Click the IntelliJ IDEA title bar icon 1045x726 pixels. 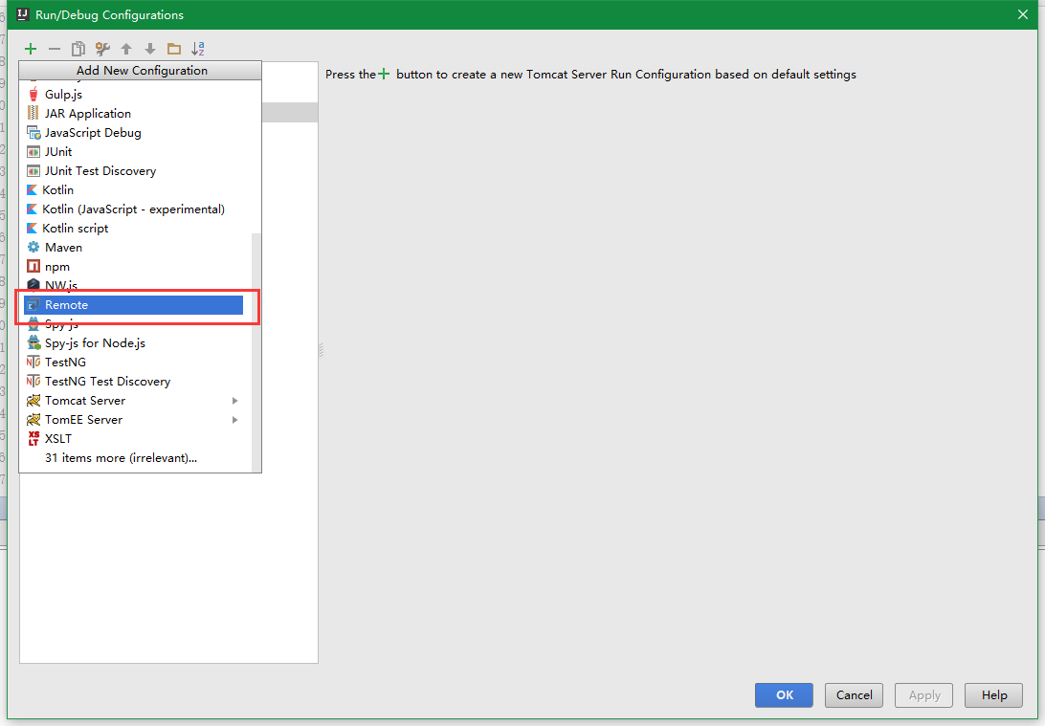[23, 14]
